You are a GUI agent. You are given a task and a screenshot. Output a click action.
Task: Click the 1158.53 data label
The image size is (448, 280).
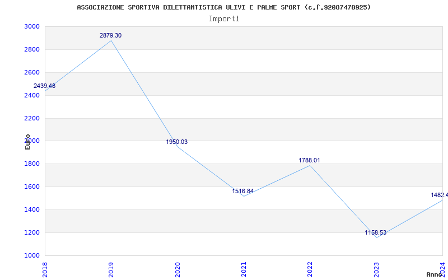pyautogui.click(x=376, y=232)
